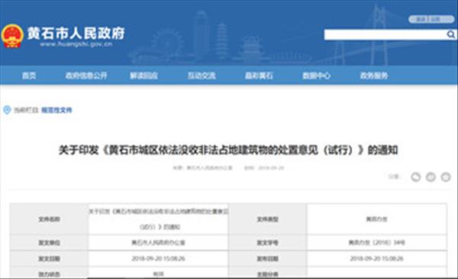Viewport: 458px width, 279px height.
Task: Follow the 规范性文件 breadcrumb link
Action: tap(56, 110)
